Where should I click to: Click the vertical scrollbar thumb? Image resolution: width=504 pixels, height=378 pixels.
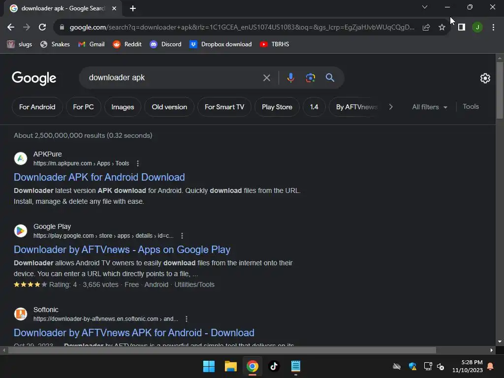pyautogui.click(x=500, y=91)
